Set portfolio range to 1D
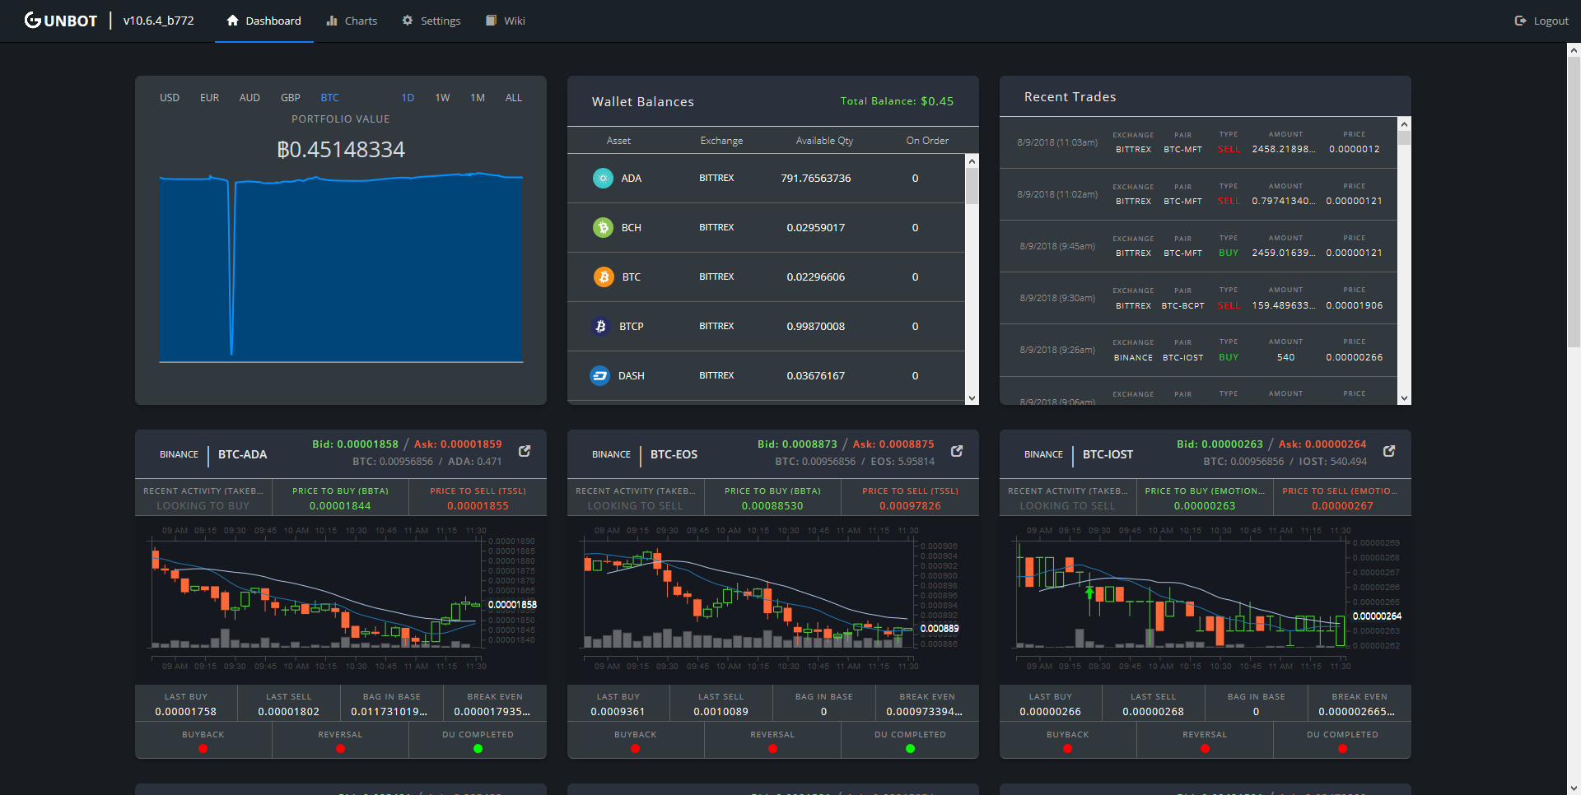This screenshot has height=795, width=1581. point(408,98)
